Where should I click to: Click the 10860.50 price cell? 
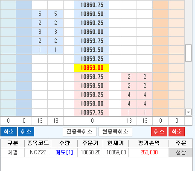point(92,14)
